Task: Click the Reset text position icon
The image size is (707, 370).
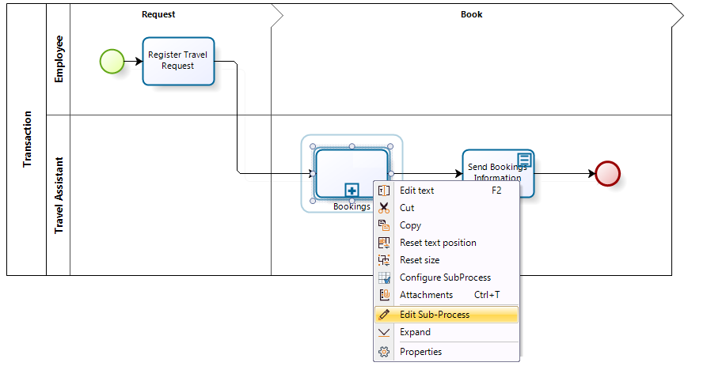Action: tap(384, 243)
